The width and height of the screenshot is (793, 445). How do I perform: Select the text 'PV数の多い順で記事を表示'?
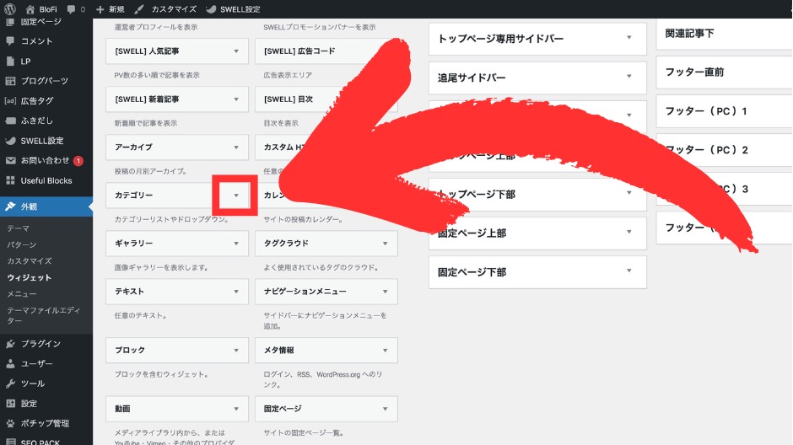(157, 75)
